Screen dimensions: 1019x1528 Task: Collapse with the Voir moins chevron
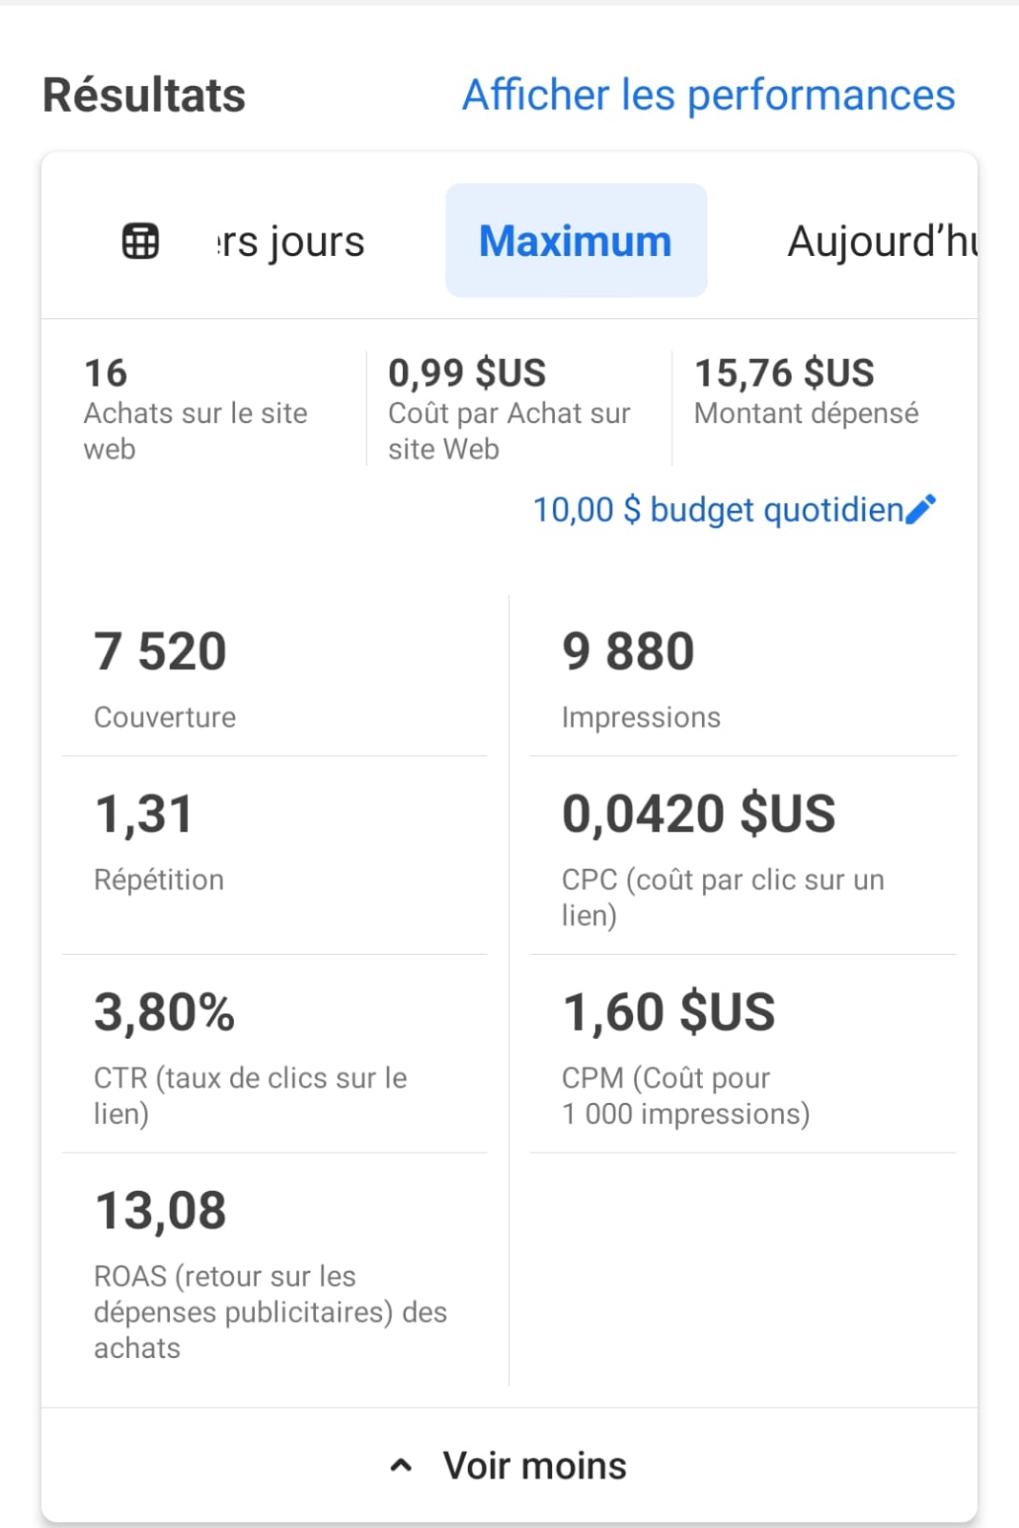(x=401, y=1466)
